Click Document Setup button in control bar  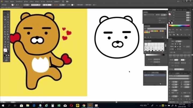point(80,5)
